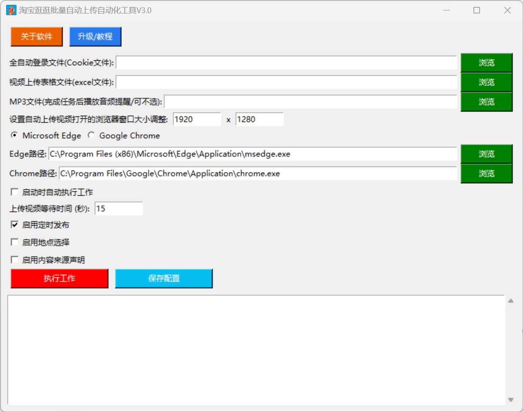Edit the Edge路径 field with msedge.exe
Viewport: 523px width, 412px height.
click(253, 154)
